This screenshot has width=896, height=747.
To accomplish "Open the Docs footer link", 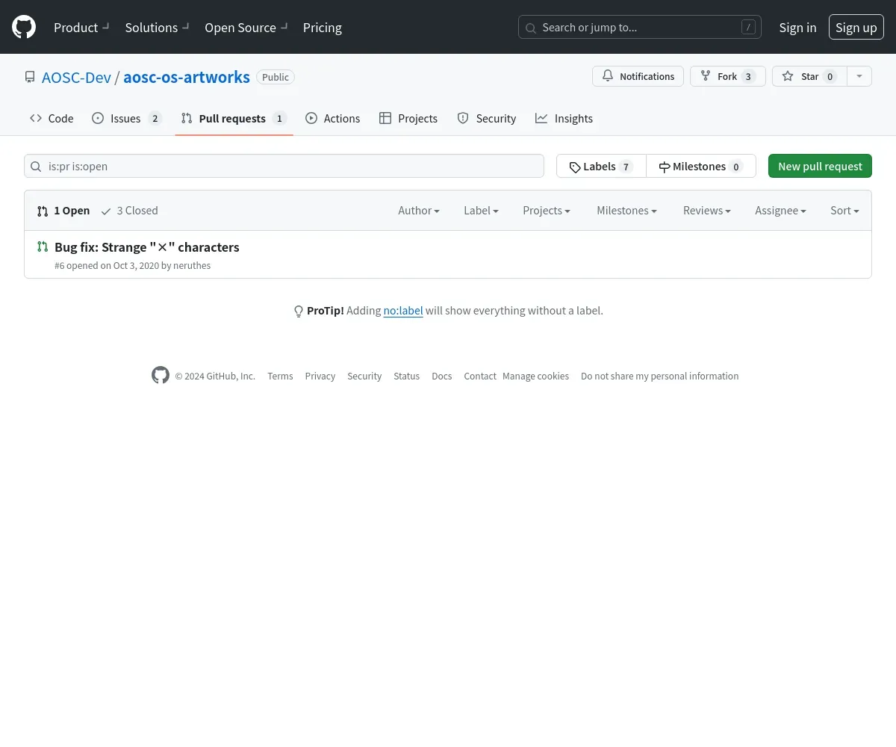I will (x=442, y=376).
